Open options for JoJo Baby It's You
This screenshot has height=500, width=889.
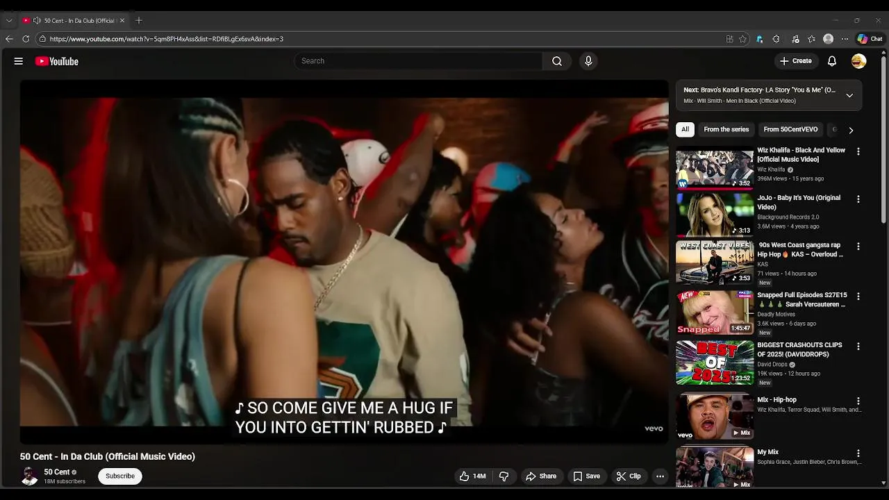[x=858, y=199]
